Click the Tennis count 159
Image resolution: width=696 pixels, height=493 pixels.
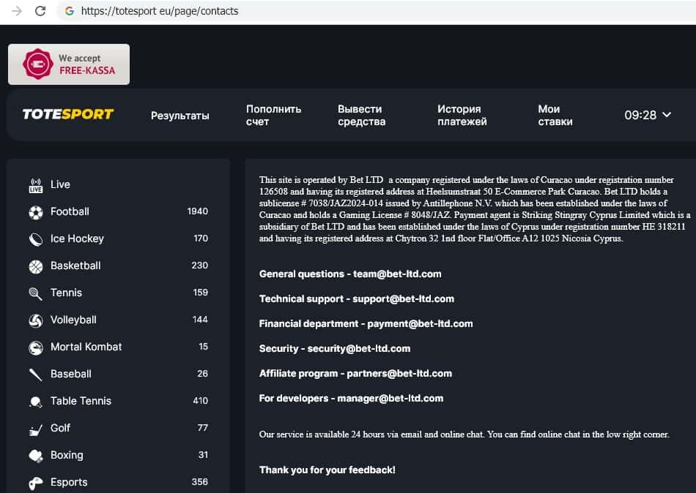click(200, 293)
